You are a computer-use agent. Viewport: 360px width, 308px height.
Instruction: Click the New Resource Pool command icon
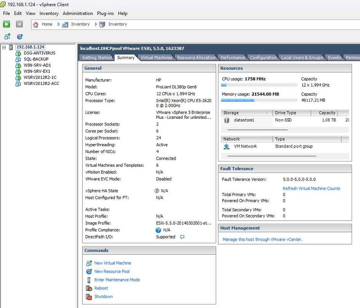(x=89, y=271)
